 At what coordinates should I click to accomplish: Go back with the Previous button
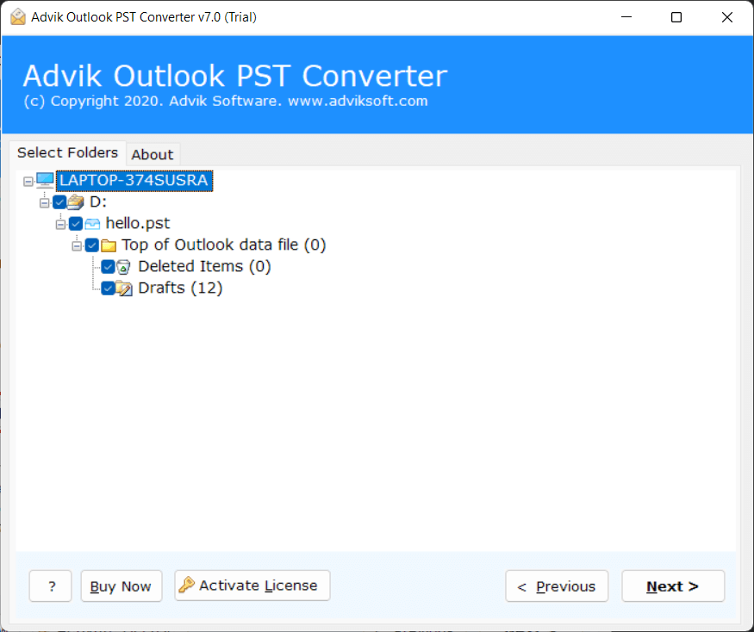(557, 586)
